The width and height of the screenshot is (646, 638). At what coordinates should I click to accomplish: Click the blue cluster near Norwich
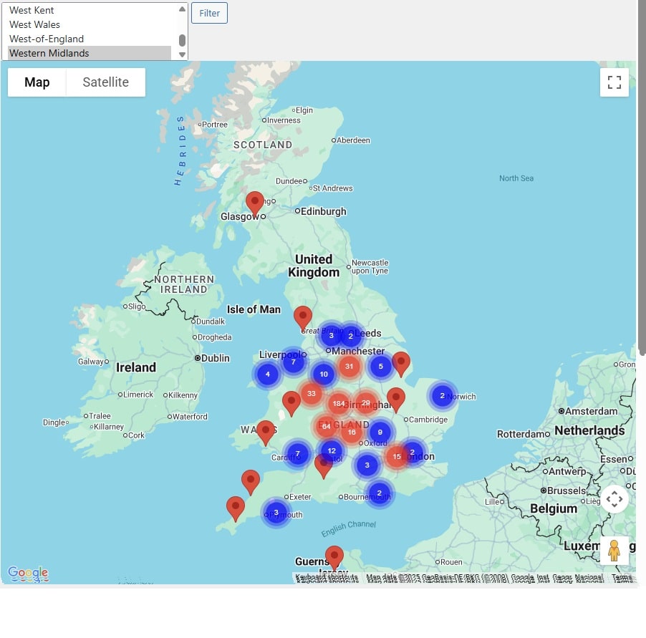click(442, 396)
